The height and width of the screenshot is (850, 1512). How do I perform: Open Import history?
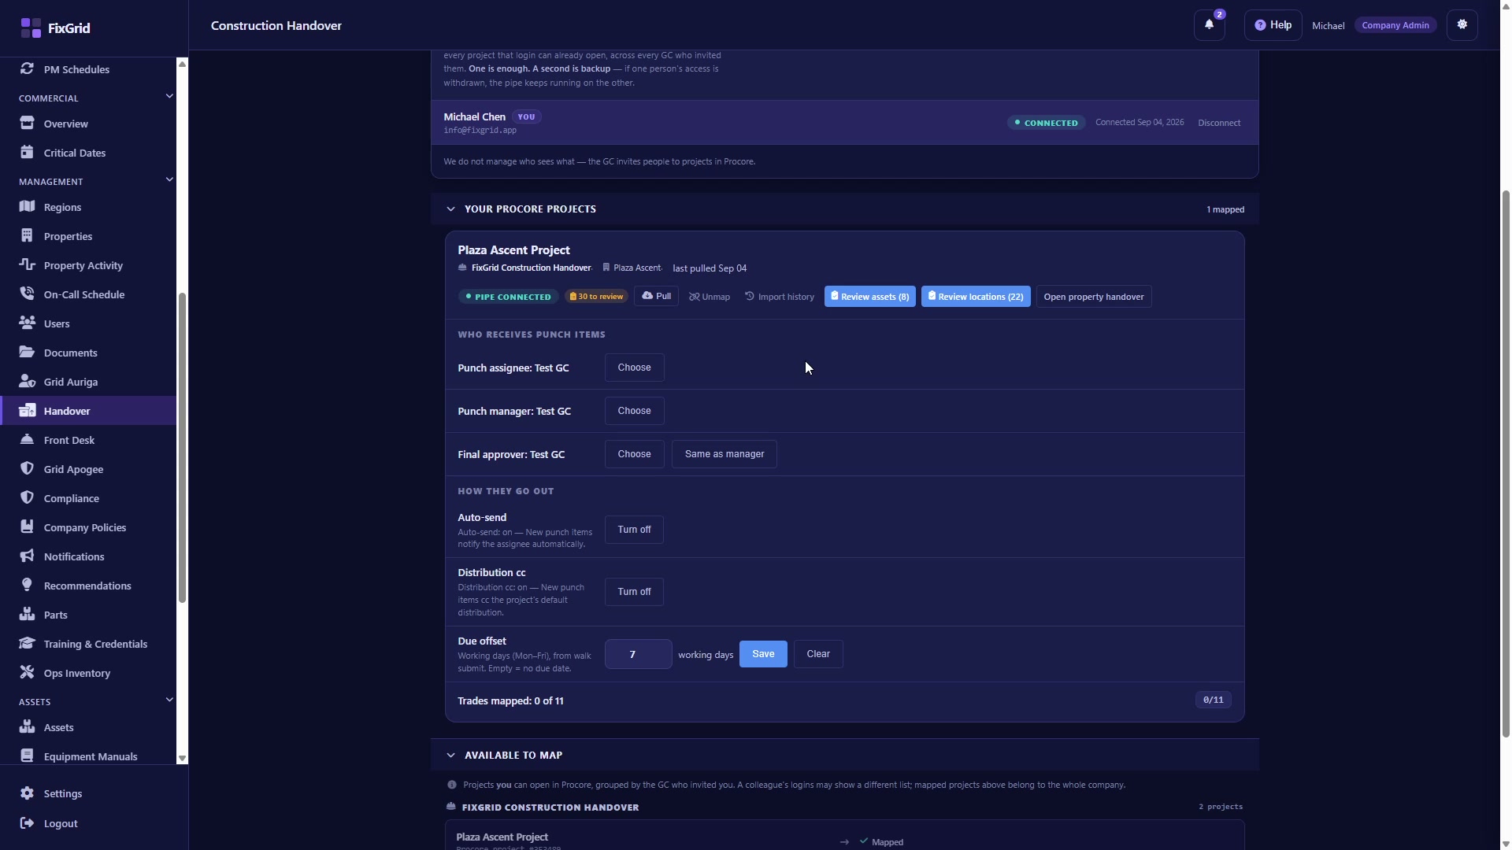tap(780, 297)
